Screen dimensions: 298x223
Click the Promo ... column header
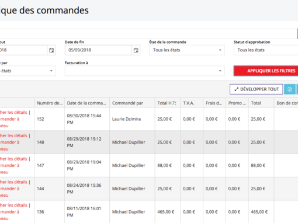click(237, 103)
